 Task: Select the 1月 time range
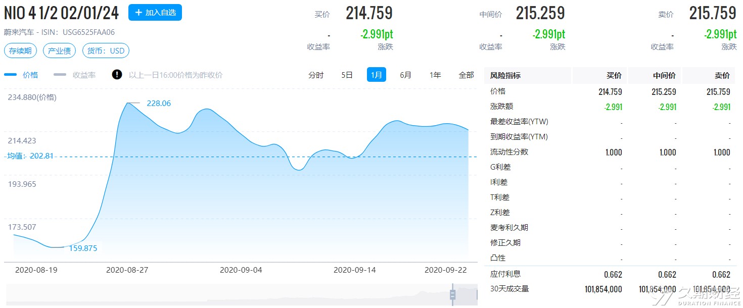point(377,75)
